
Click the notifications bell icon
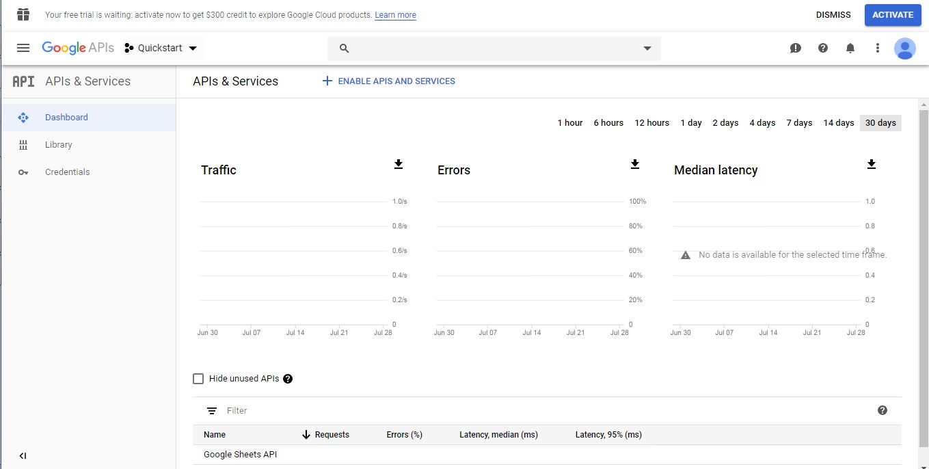850,48
